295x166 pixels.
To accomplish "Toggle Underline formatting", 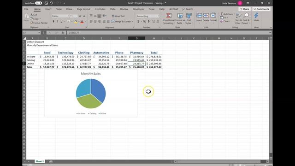I will coord(61,22).
